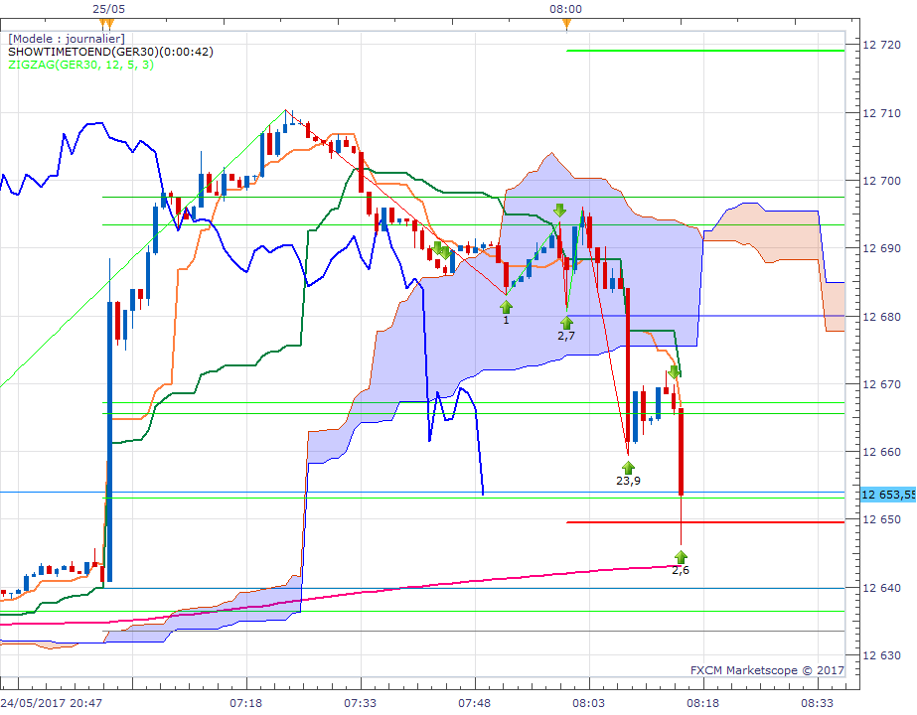The width and height of the screenshot is (917, 715).
Task: Select the SHOWTIMETOEND(GER30) indicator label
Action: coord(110,52)
